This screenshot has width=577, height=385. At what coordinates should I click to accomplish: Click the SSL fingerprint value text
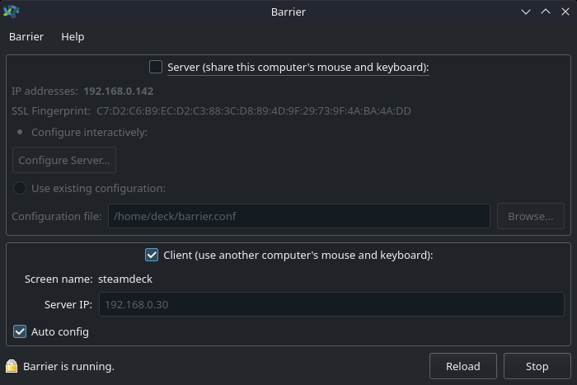click(x=254, y=110)
